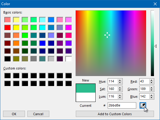Click the top of the luminance gradient bar

[x=152, y=11]
